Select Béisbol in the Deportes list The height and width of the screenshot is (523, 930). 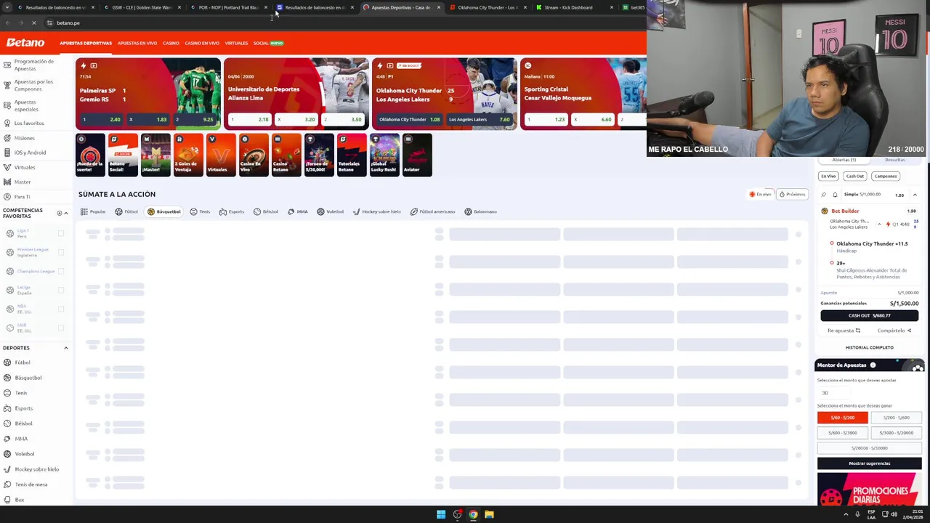coord(23,423)
